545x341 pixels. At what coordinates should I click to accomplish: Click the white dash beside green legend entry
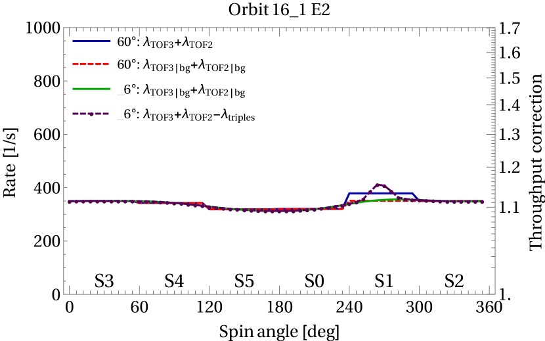click(120, 95)
